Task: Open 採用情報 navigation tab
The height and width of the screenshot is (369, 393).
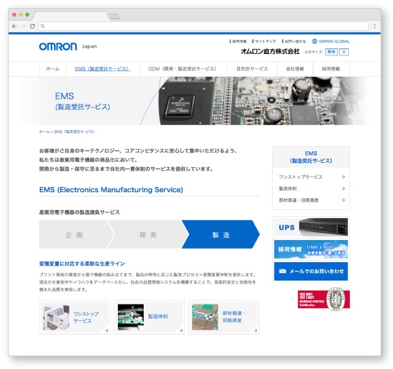Action: point(331,69)
